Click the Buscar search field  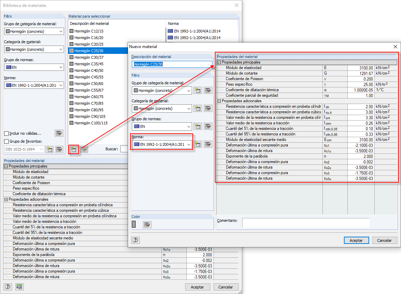click(124, 149)
